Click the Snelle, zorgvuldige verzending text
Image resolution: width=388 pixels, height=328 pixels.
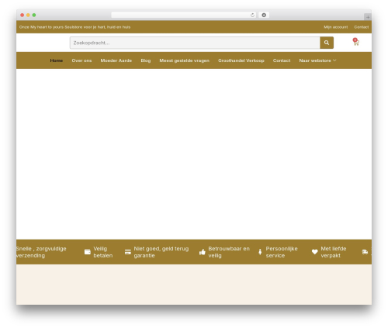point(41,252)
